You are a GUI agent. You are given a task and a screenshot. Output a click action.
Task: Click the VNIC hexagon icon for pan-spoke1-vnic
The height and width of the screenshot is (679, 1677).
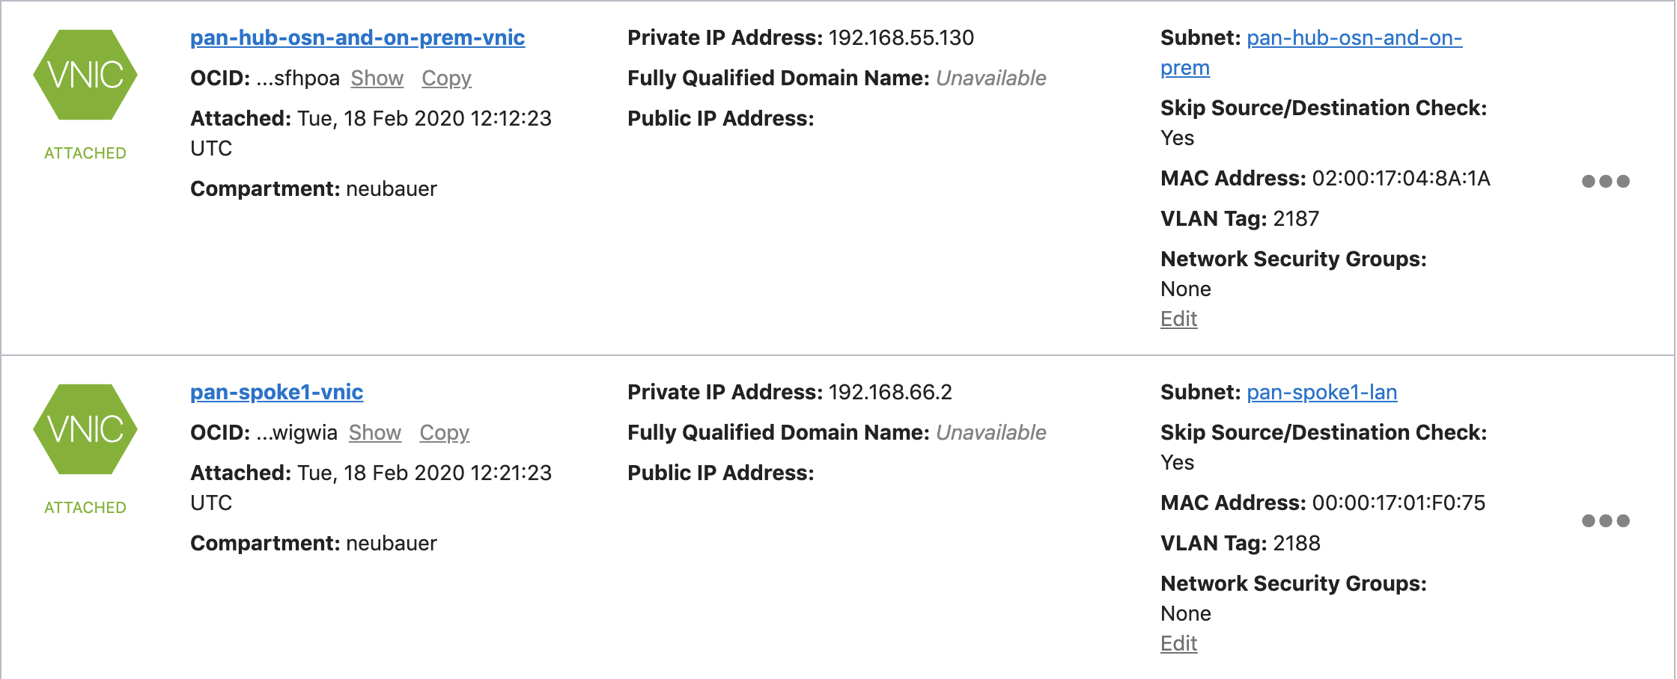85,429
